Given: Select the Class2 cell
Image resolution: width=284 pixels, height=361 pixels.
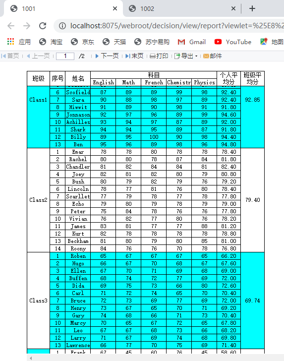Looking at the screenshot, I should [x=39, y=200].
